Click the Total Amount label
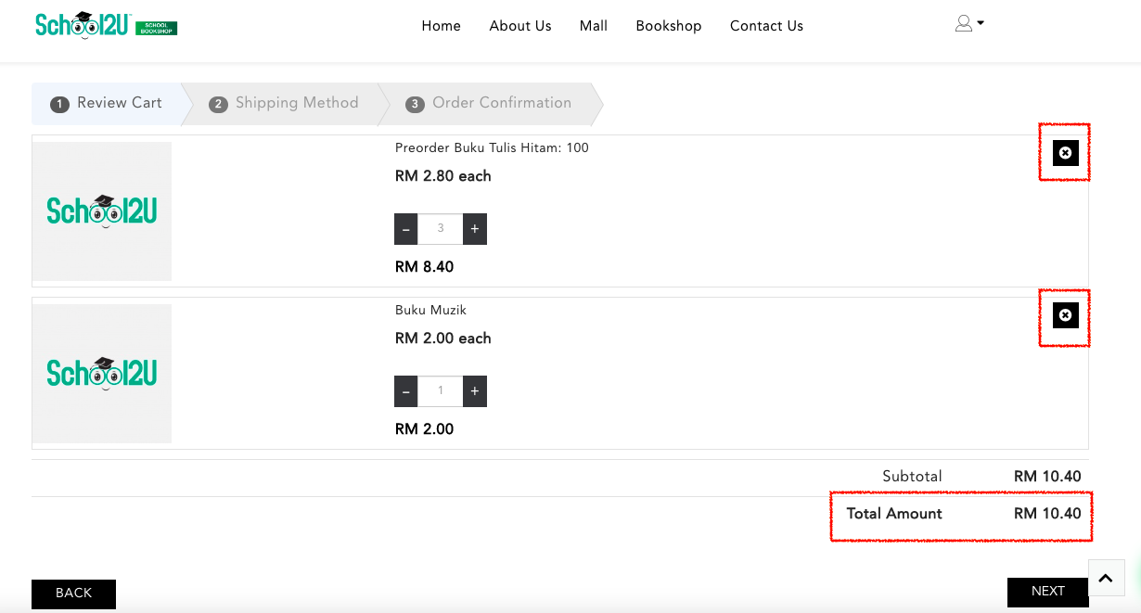The height and width of the screenshot is (613, 1141). point(894,514)
